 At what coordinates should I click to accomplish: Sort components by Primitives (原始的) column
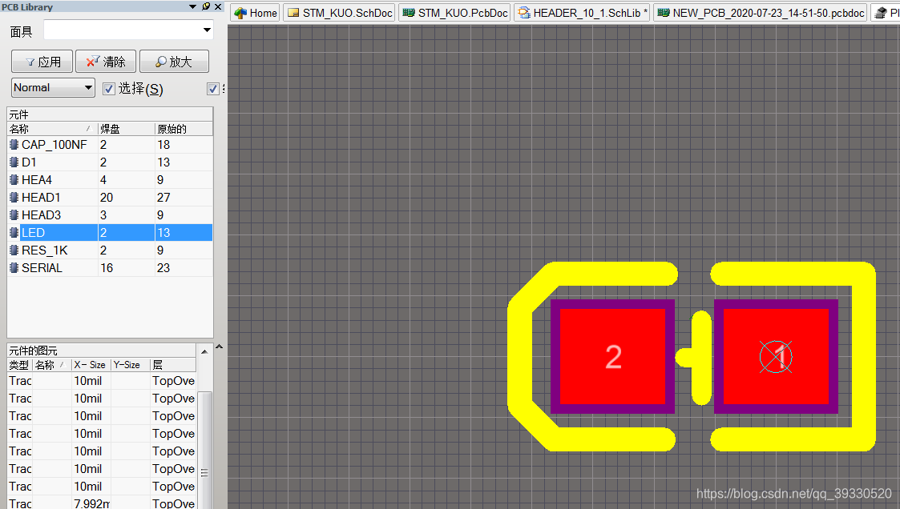[184, 129]
